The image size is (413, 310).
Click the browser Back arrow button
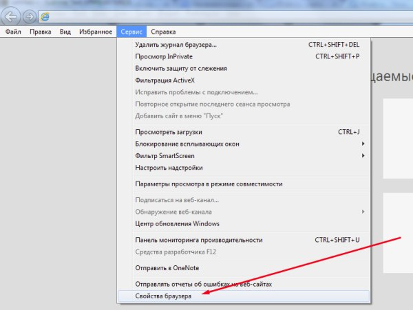point(12,16)
